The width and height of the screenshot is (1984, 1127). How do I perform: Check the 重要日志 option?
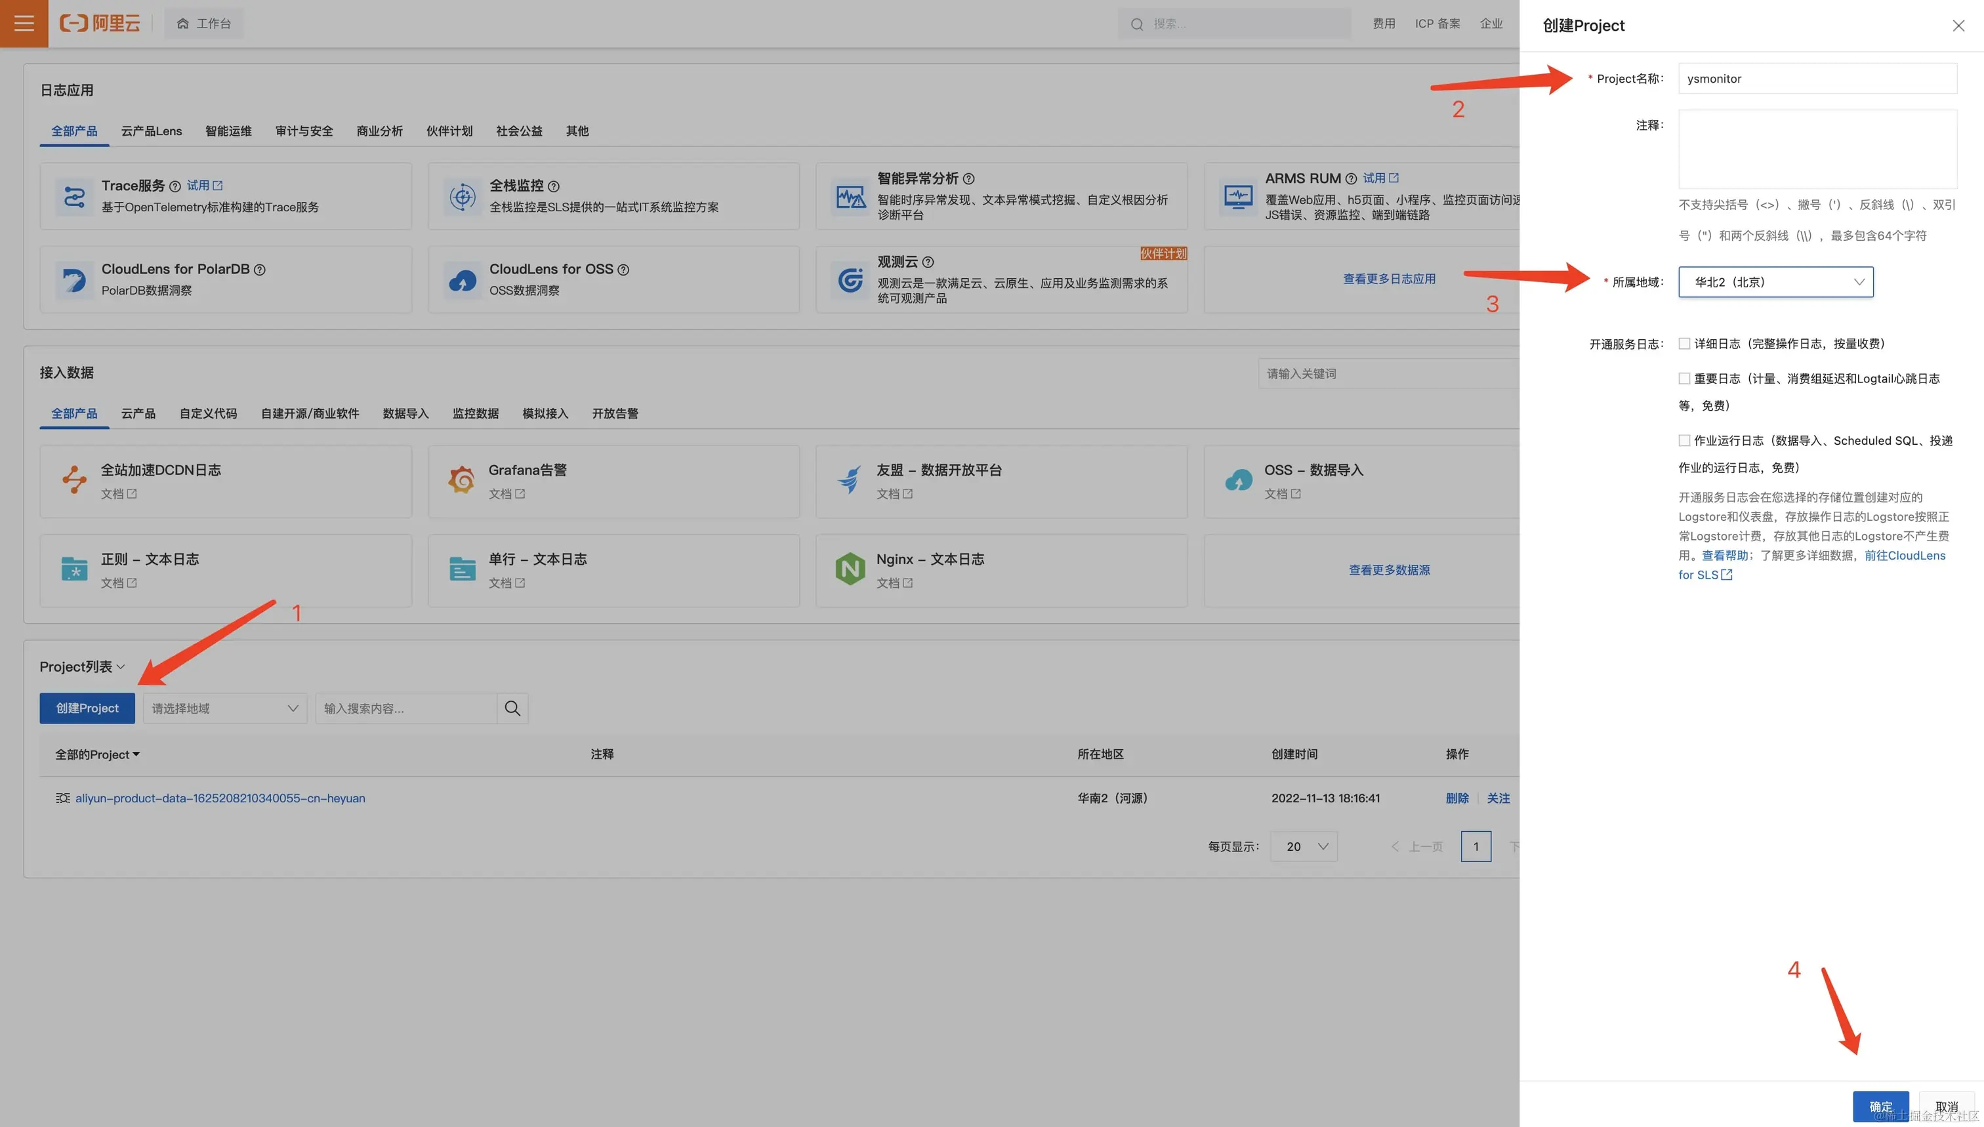tap(1684, 379)
